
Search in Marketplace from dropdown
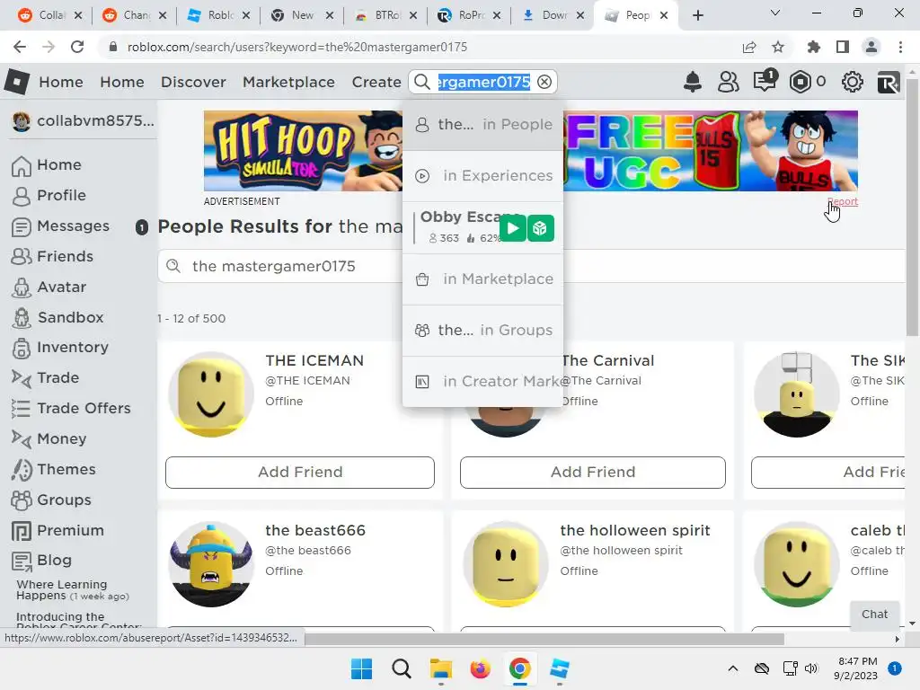coord(482,279)
